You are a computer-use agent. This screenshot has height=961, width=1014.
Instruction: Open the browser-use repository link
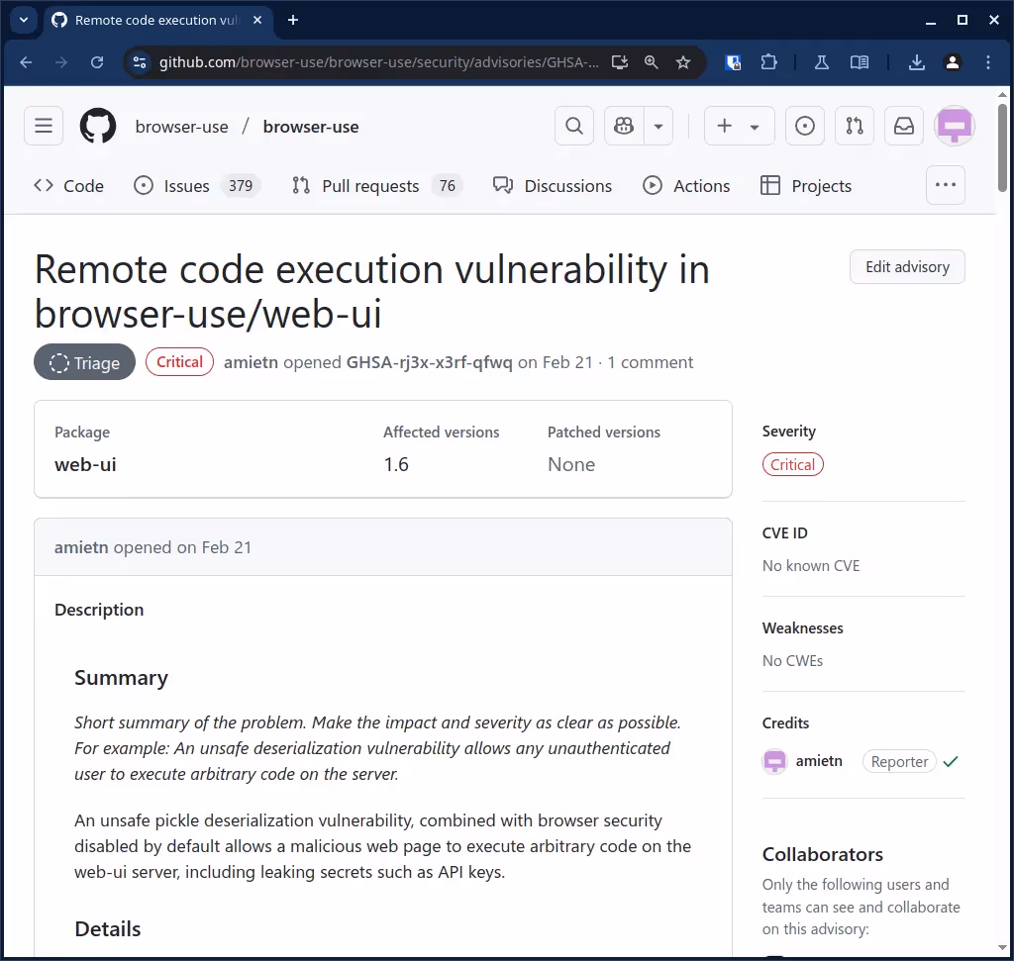(x=310, y=127)
